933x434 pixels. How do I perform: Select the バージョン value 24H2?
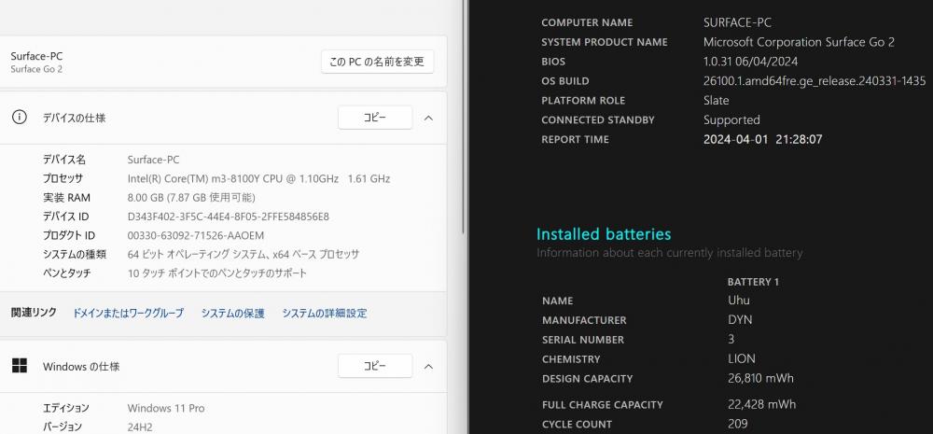tap(140, 427)
